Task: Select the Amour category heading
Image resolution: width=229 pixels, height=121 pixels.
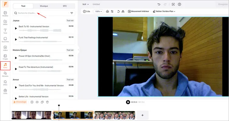Action: point(16,80)
